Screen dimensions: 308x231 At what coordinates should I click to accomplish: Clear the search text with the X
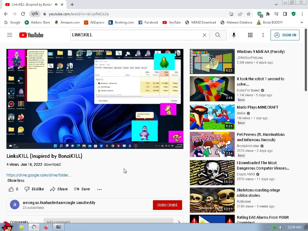coord(205,35)
